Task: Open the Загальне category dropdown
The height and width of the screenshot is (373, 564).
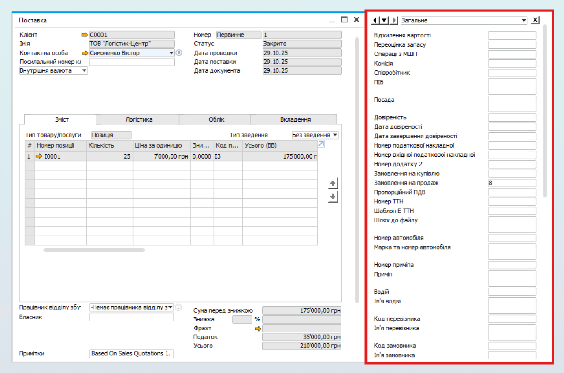Action: click(x=523, y=20)
